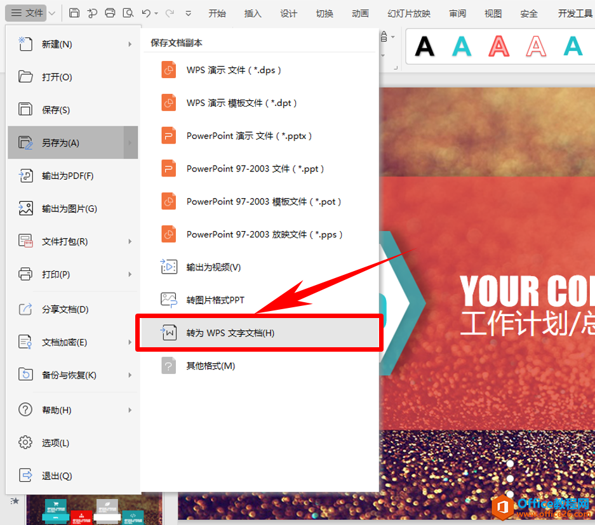Expand the undo history dropdown arrow
Screen dimensions: 595x525
click(156, 14)
